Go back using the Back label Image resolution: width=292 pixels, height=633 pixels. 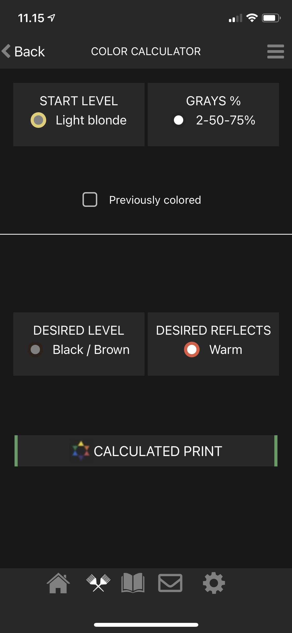(30, 51)
